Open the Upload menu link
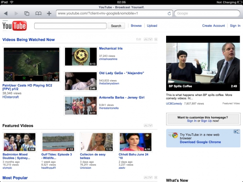 click(152, 26)
